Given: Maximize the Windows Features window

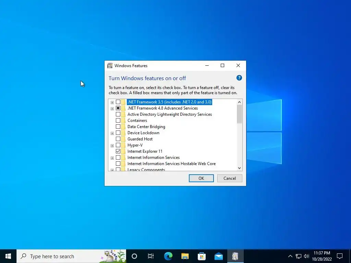Looking at the screenshot, I should point(222,65).
